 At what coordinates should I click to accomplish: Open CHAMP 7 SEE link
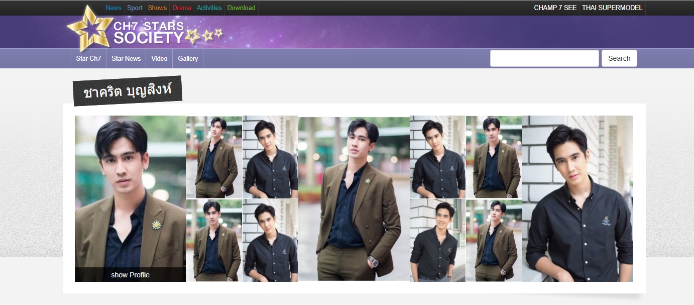tap(555, 8)
